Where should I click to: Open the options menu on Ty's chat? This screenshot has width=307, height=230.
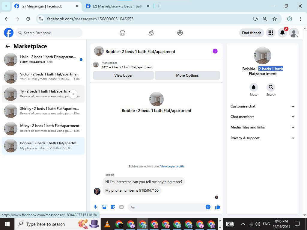[73, 94]
